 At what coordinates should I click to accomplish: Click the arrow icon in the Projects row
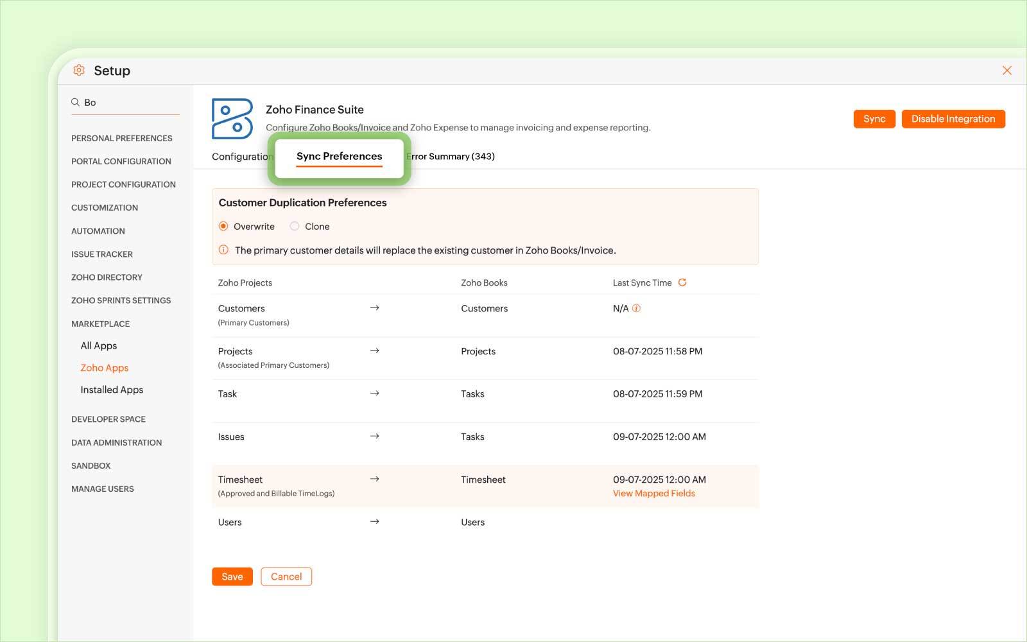click(x=375, y=351)
